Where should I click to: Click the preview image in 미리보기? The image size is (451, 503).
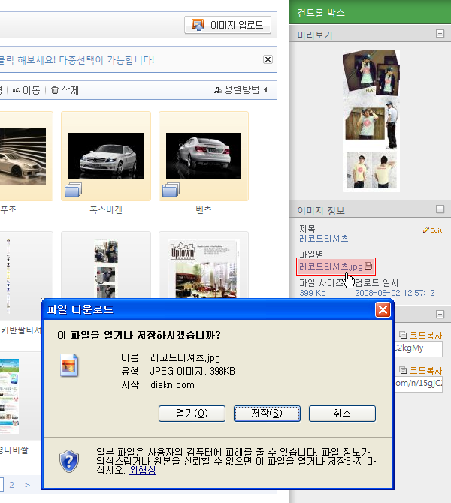371,121
